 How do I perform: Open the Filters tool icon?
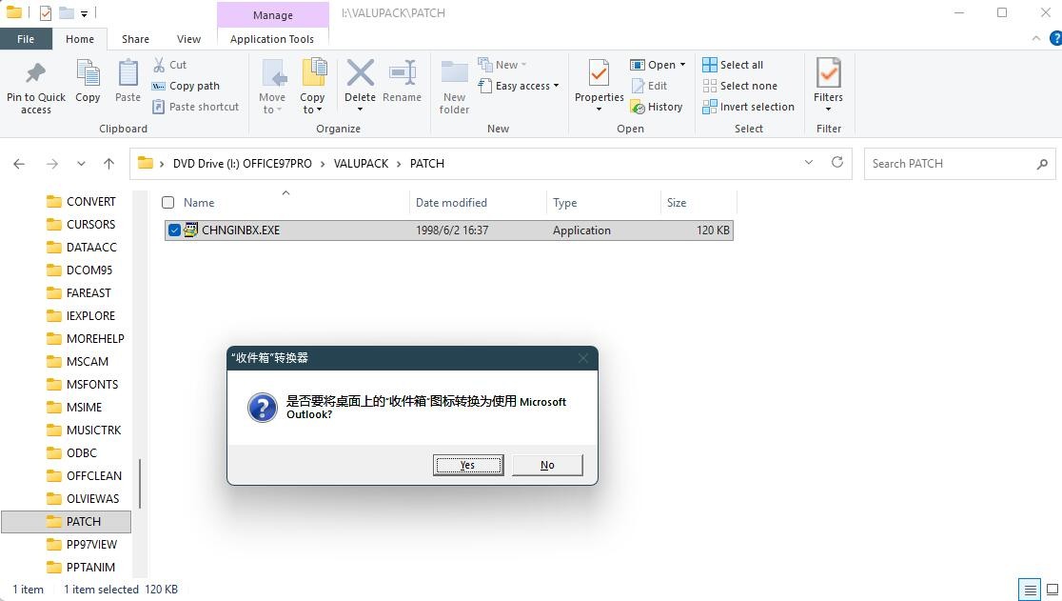coord(828,74)
